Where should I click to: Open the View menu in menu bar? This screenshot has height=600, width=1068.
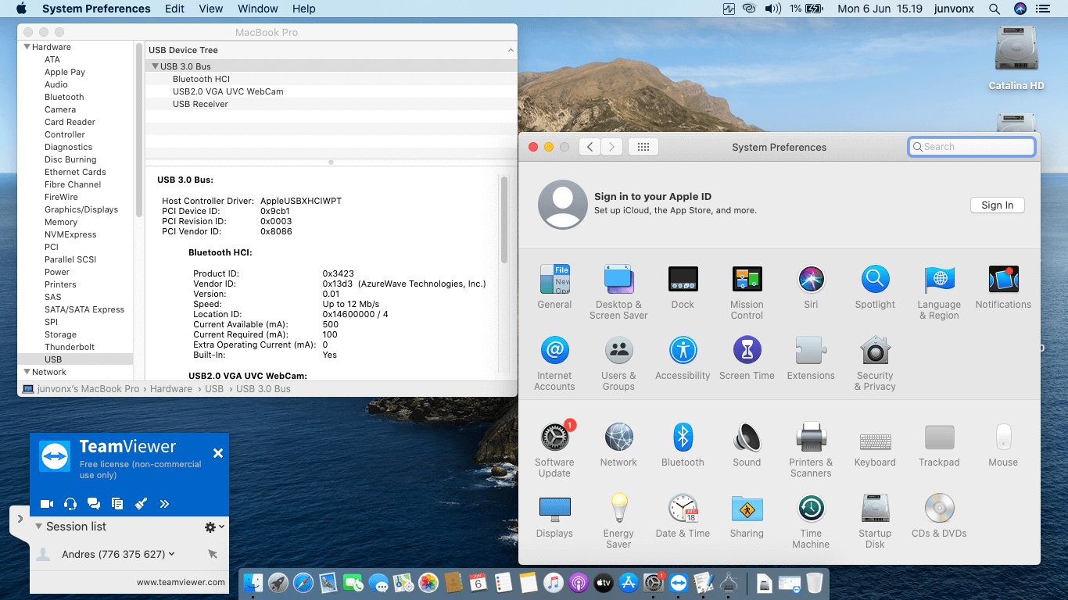tap(211, 9)
